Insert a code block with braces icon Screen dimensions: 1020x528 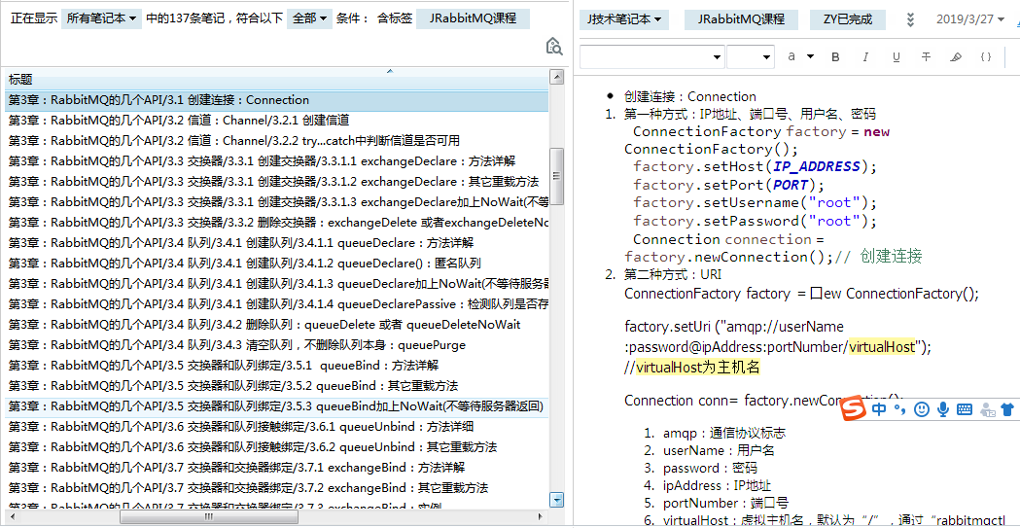tap(986, 56)
